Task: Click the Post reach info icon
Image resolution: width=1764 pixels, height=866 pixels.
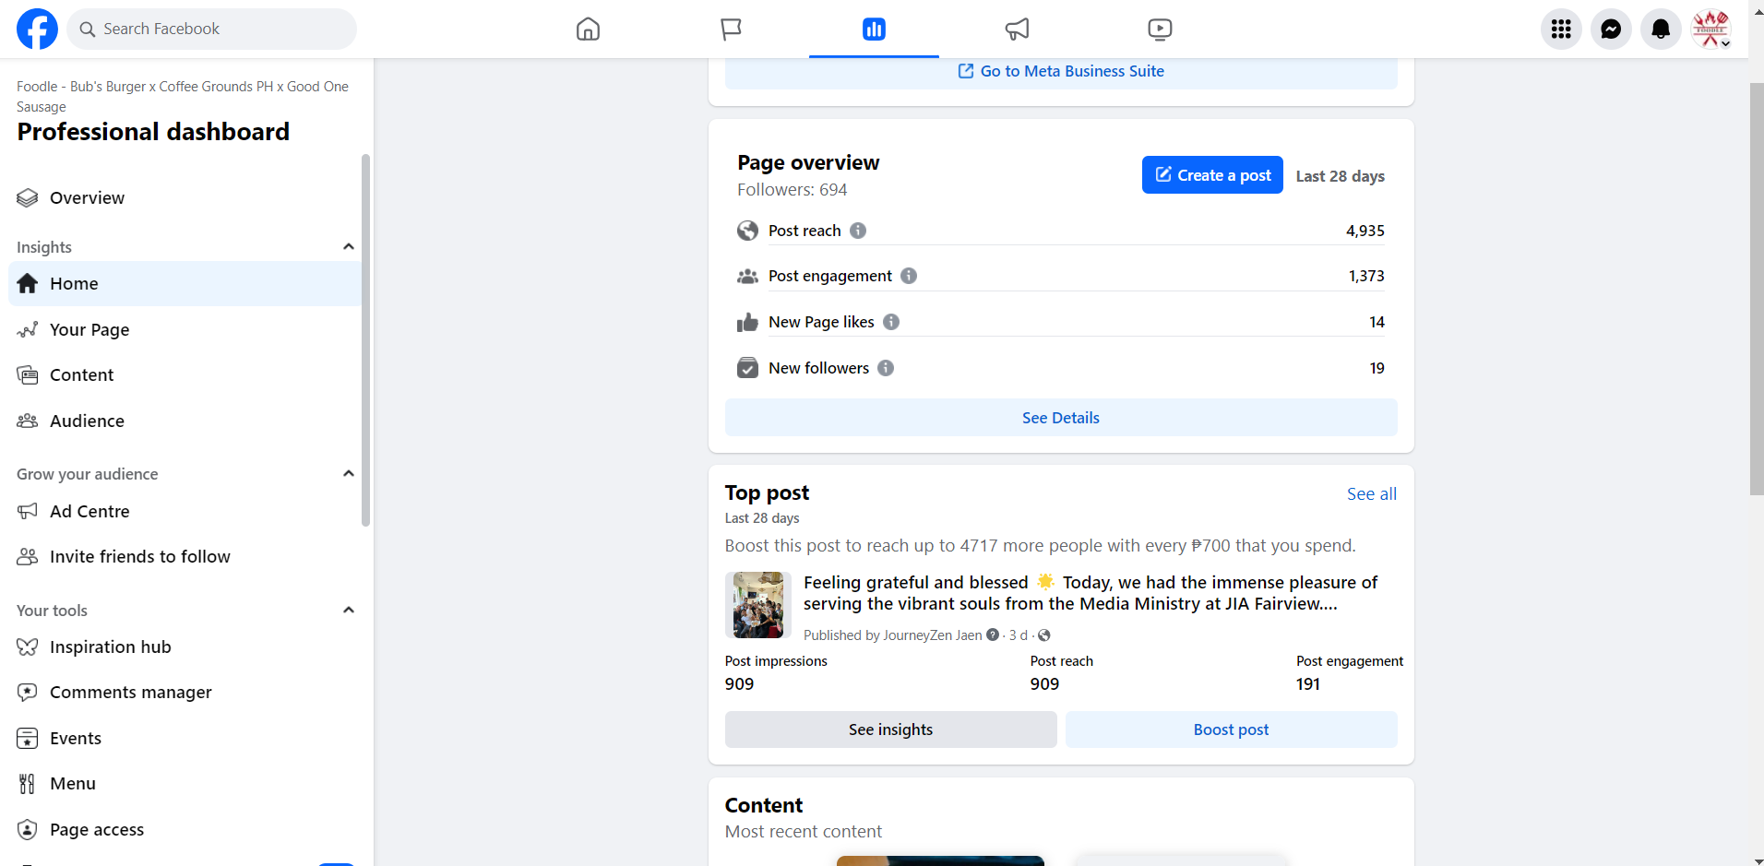Action: 858,231
